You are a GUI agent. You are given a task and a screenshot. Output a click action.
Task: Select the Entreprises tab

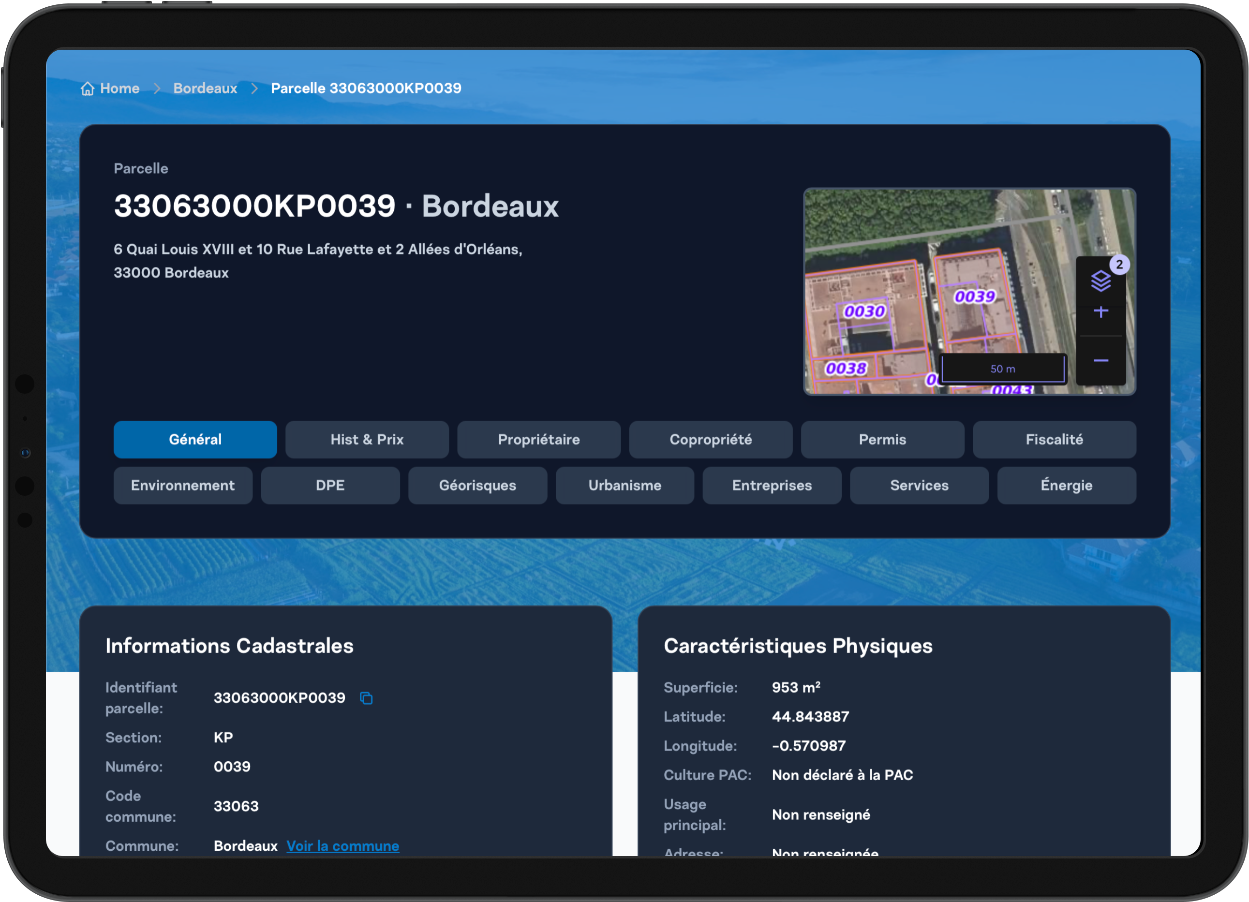tap(772, 485)
